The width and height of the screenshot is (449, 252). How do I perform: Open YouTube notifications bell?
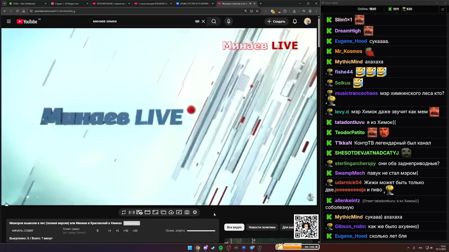click(295, 21)
